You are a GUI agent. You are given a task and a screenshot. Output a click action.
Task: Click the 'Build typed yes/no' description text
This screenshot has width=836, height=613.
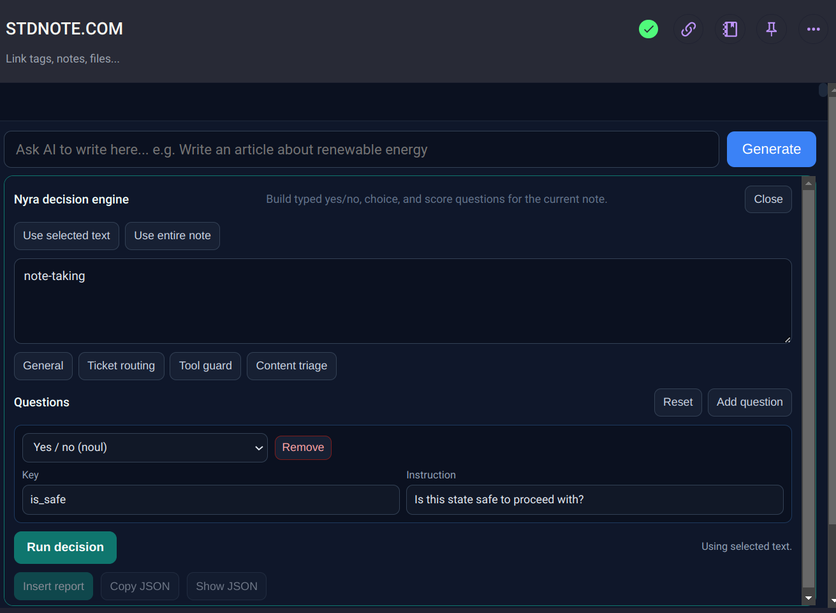(437, 199)
